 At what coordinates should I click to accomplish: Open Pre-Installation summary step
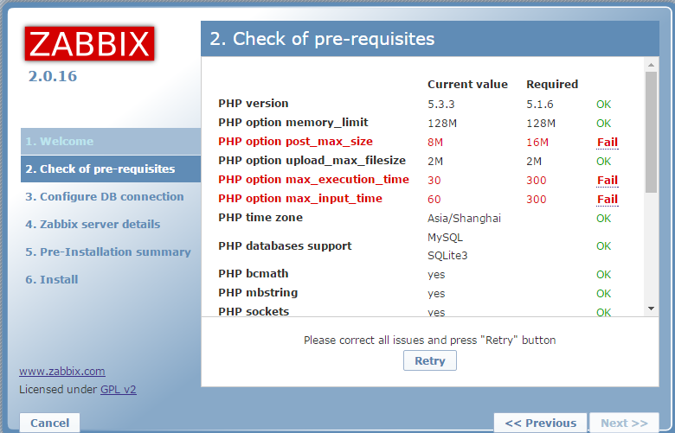(108, 252)
